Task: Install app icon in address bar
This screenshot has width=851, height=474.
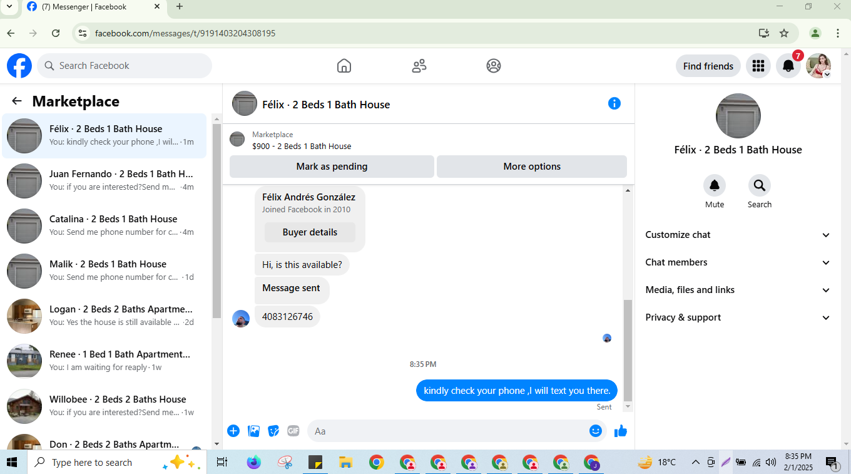Action: (x=763, y=33)
